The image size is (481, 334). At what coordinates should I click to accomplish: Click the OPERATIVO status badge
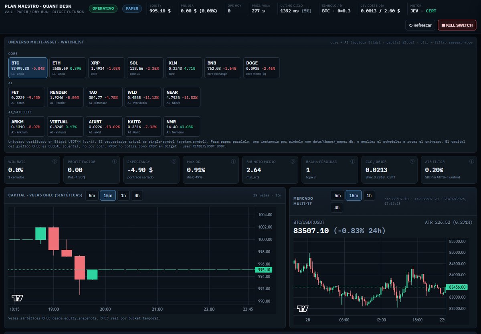(x=103, y=8)
